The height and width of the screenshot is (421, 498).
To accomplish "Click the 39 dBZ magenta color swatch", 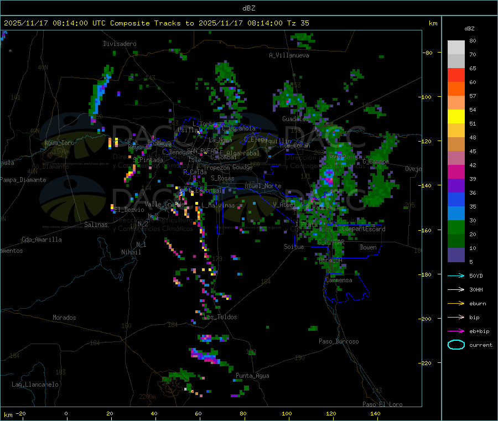I will click(456, 171).
